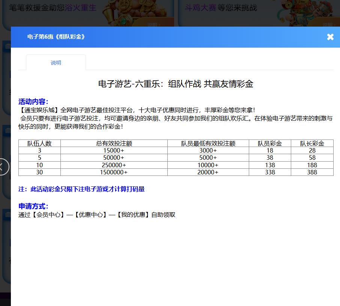Select the 388 captain bonus cell

[312, 172]
